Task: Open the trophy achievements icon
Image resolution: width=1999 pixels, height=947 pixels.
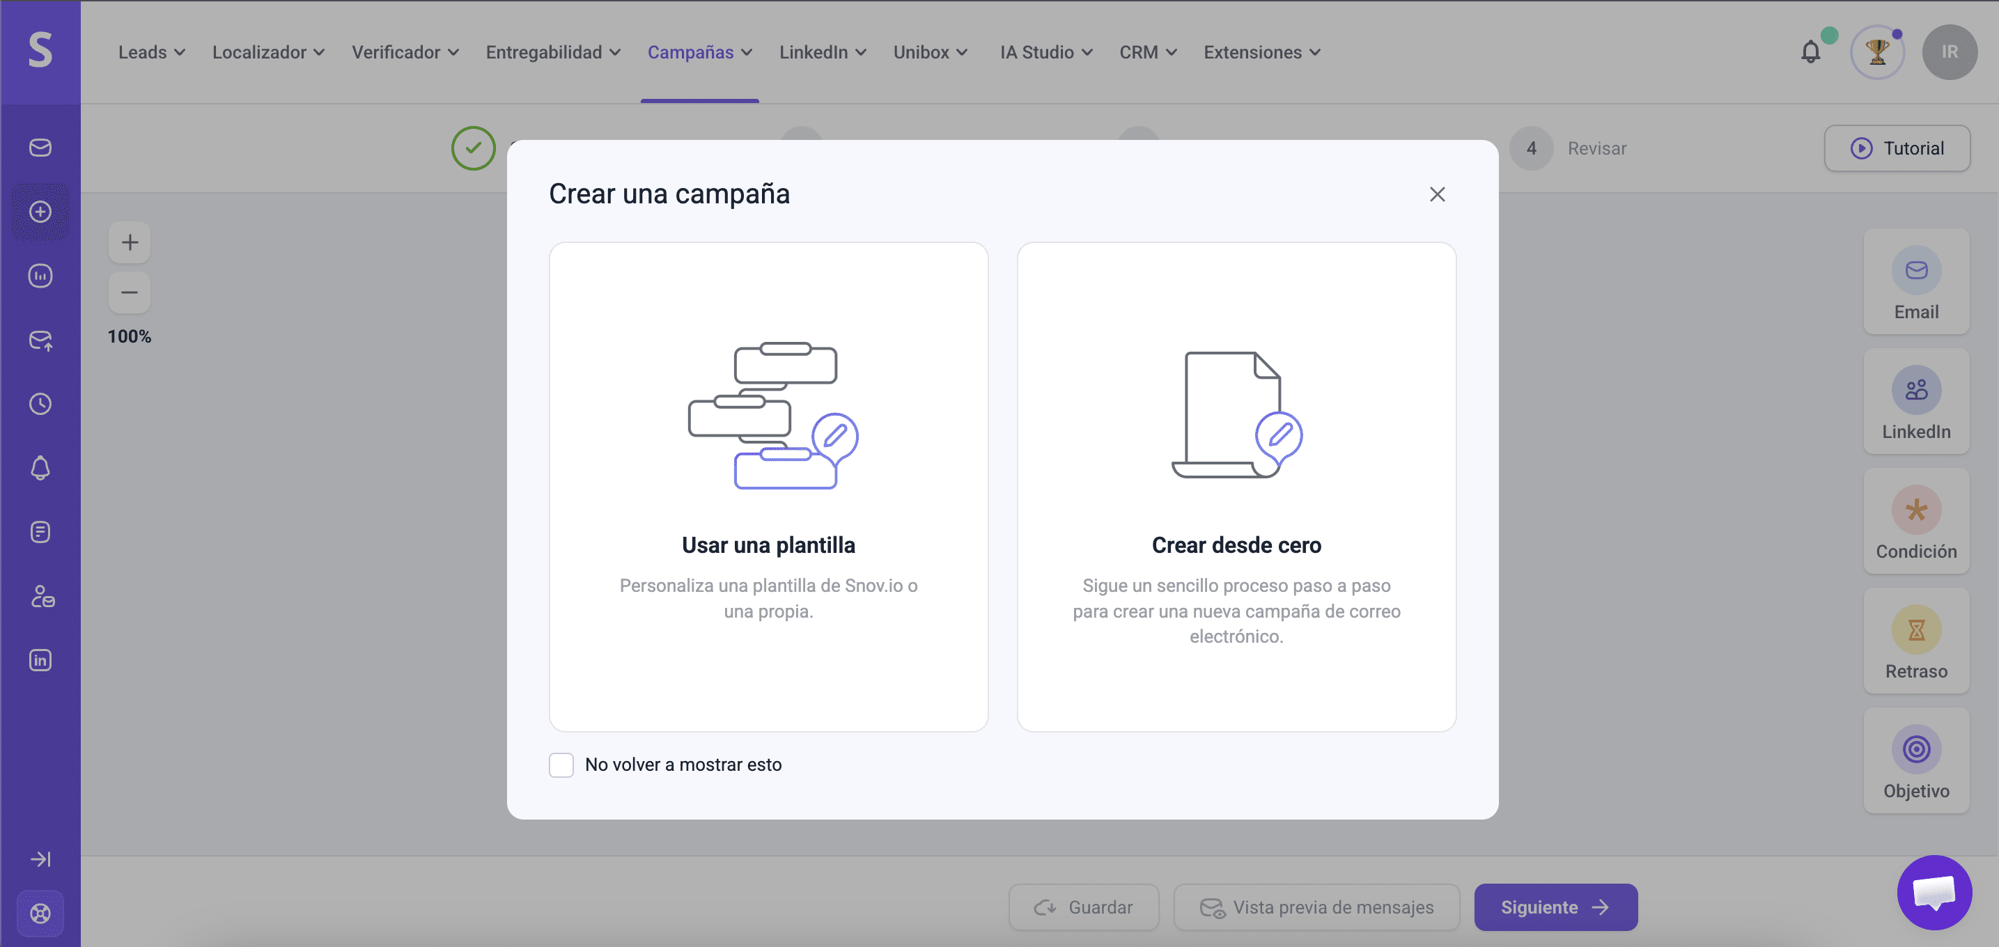Action: 1877,52
